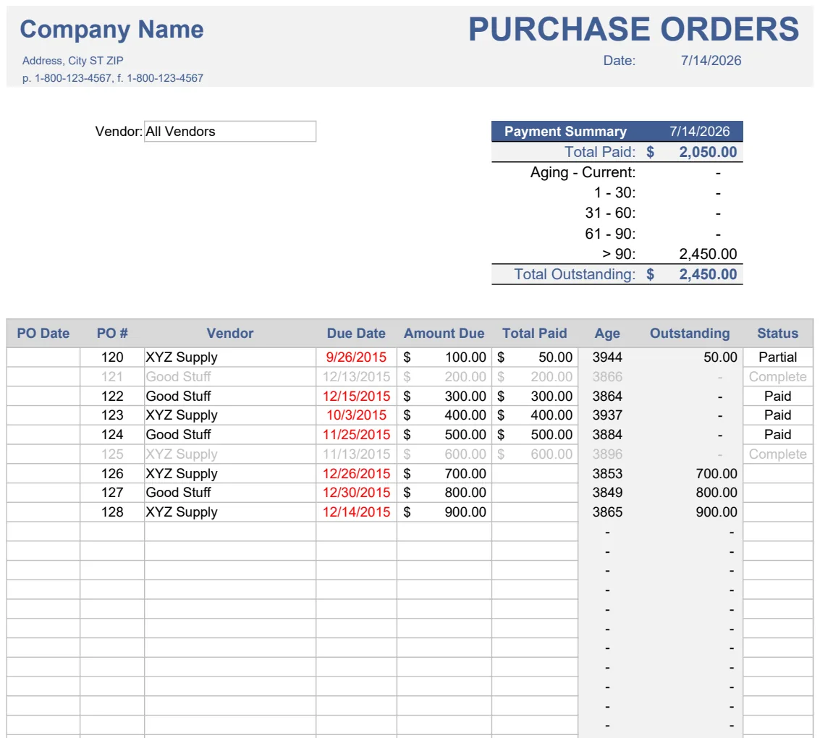Select due date 12/15/2015
This screenshot has height=738, width=820.
(356, 396)
